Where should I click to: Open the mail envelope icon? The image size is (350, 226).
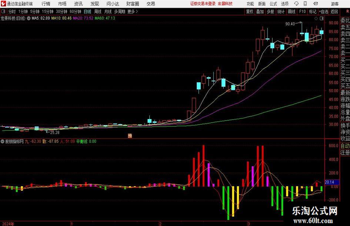(316, 4)
